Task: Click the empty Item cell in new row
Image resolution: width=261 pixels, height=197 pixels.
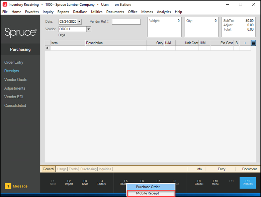Action: (68, 48)
